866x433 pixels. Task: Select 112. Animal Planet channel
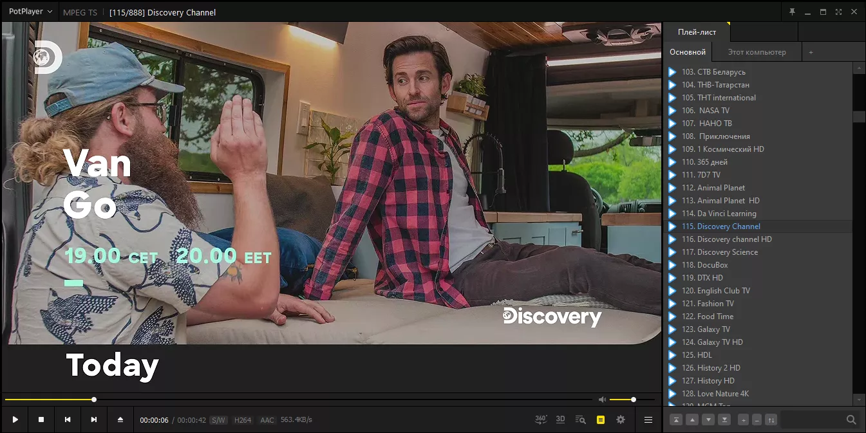click(758, 188)
